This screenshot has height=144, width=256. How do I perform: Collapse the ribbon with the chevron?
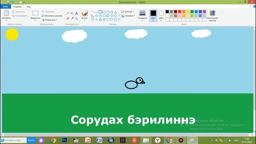click(251, 6)
